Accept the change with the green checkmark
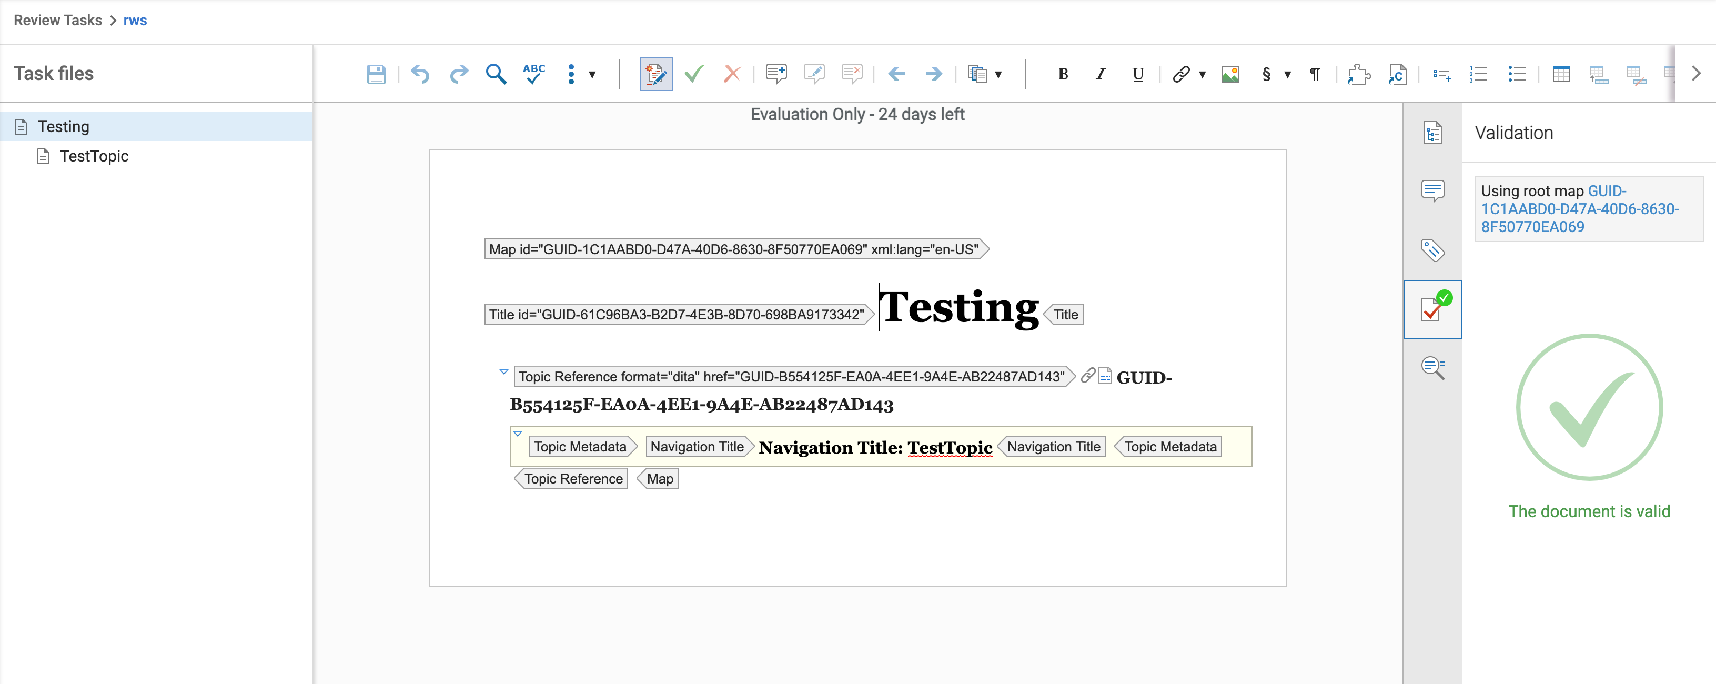 [x=694, y=74]
